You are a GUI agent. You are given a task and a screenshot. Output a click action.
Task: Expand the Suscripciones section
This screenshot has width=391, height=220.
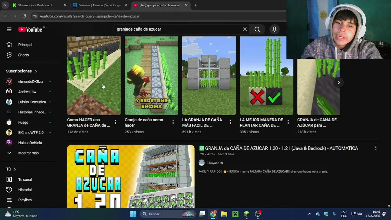pos(21,71)
